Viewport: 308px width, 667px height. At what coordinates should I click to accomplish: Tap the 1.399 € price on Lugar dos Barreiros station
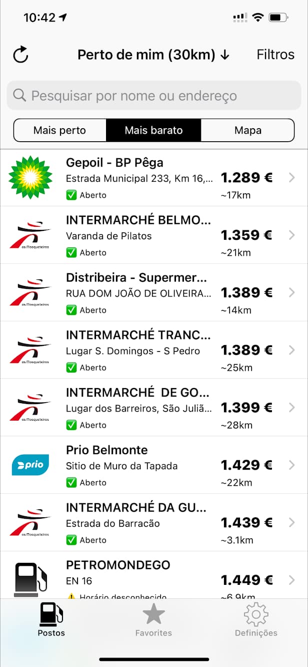point(246,408)
